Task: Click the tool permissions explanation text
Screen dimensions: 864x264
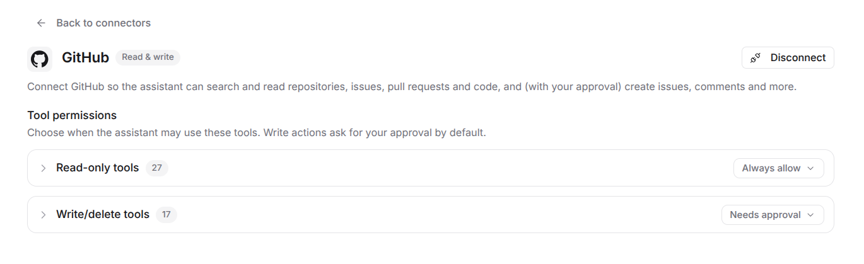Action: 257,133
